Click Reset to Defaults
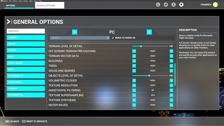Viewport: 224px width, 126px height. click(34, 121)
